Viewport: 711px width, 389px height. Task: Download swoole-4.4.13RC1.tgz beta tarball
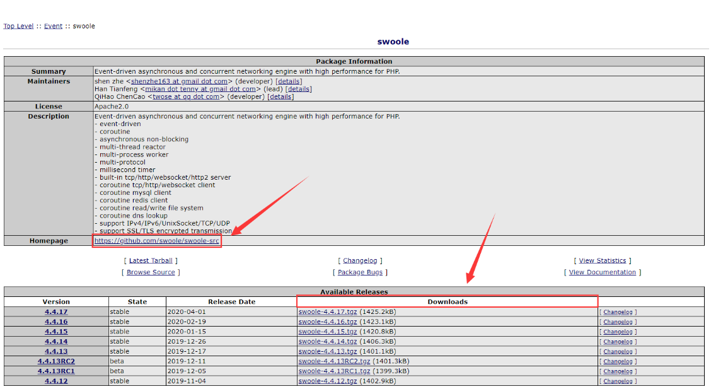pyautogui.click(x=334, y=371)
